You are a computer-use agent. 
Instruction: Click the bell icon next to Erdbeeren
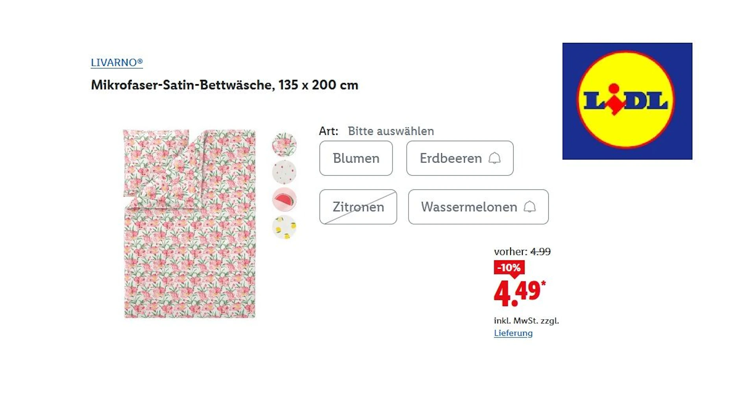point(495,158)
